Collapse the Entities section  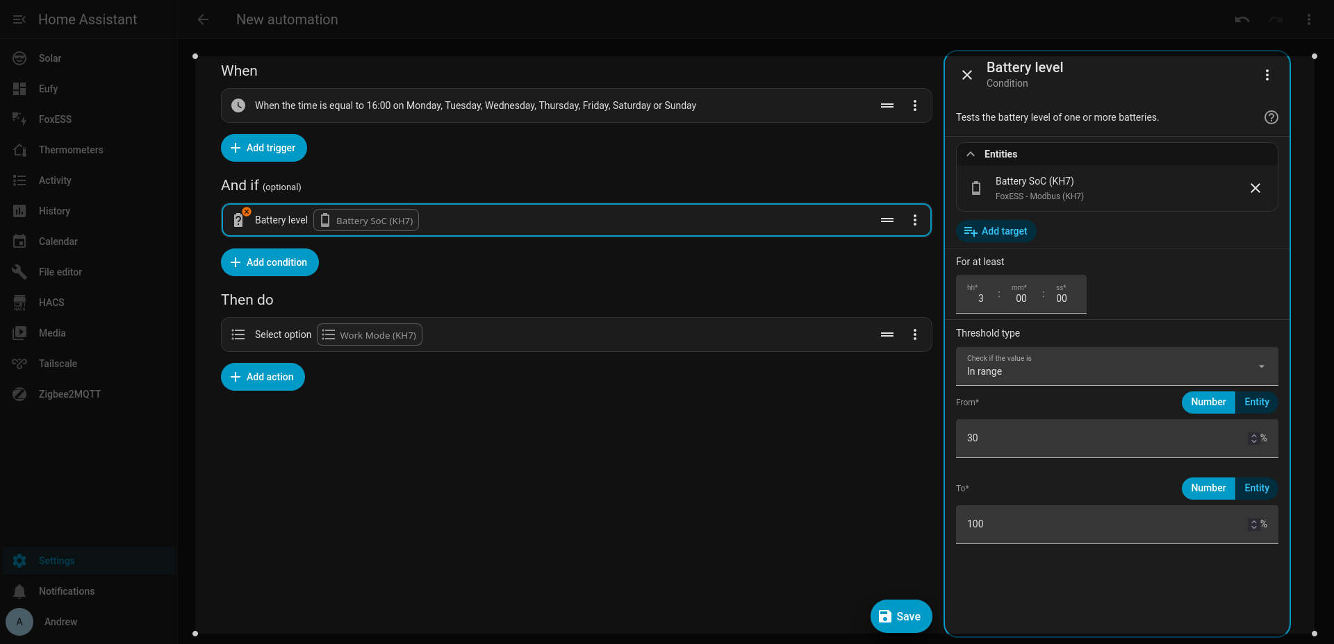click(x=1117, y=154)
